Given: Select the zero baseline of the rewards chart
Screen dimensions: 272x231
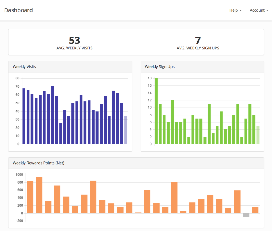Looking at the screenshot, I should (142, 213).
